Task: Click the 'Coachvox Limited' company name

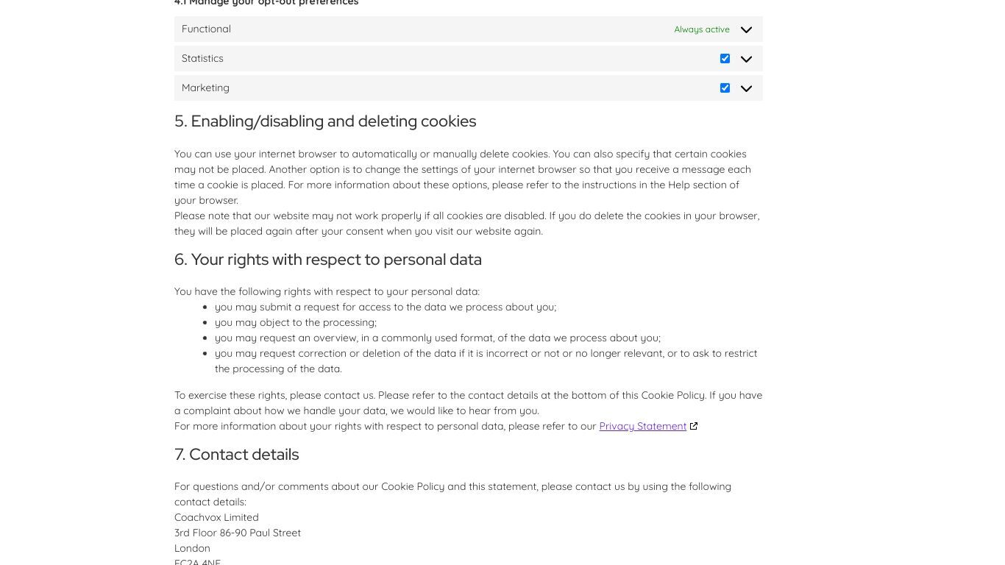Action: tap(216, 517)
